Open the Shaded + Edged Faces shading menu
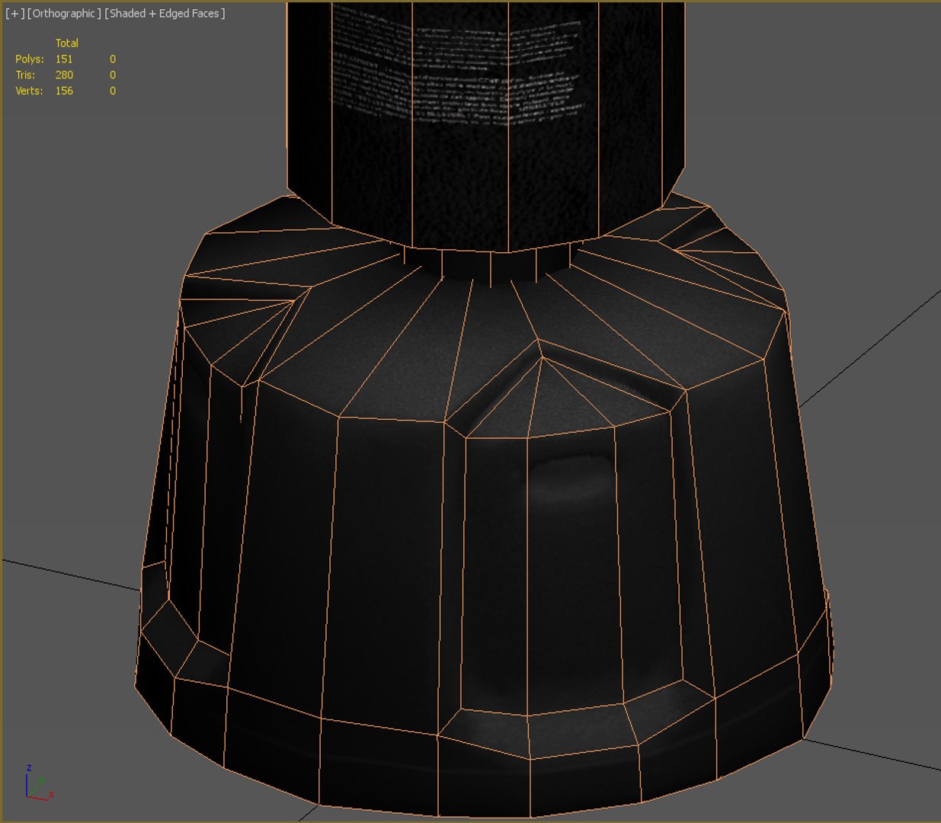 (x=165, y=14)
